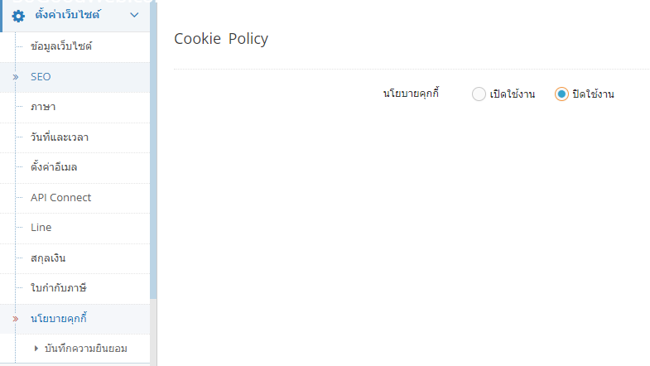Select the เปิดใช้งาน radio button
The image size is (650, 366).
tap(479, 94)
